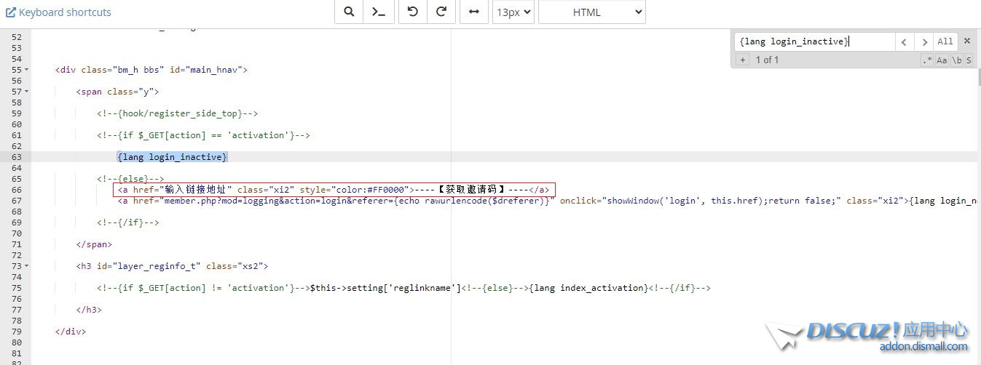Viewport: 981px width, 365px height.
Task: Toggle the replace mode plus button
Action: 743,60
